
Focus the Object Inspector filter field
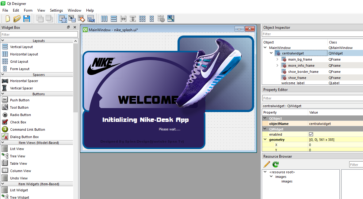pyautogui.click(x=312, y=34)
